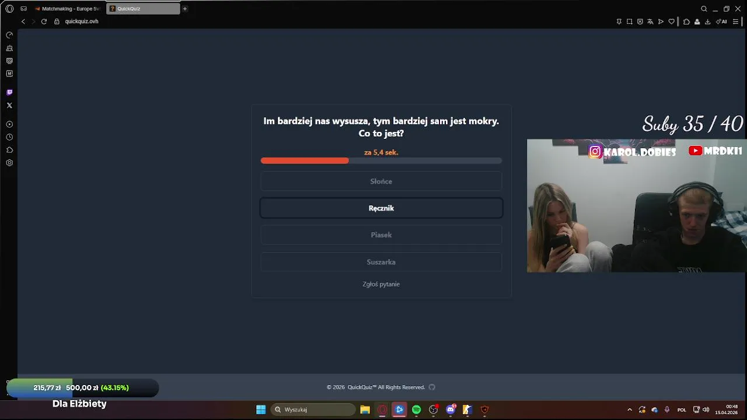Open Twitch in the sidebar
Image resolution: width=747 pixels, height=420 pixels.
[x=9, y=92]
